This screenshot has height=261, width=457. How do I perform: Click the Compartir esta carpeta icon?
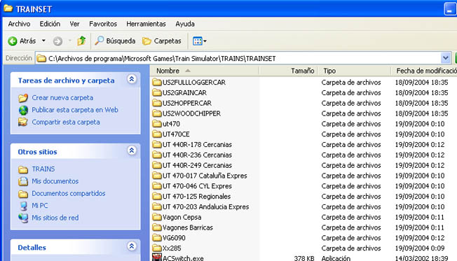pos(23,122)
